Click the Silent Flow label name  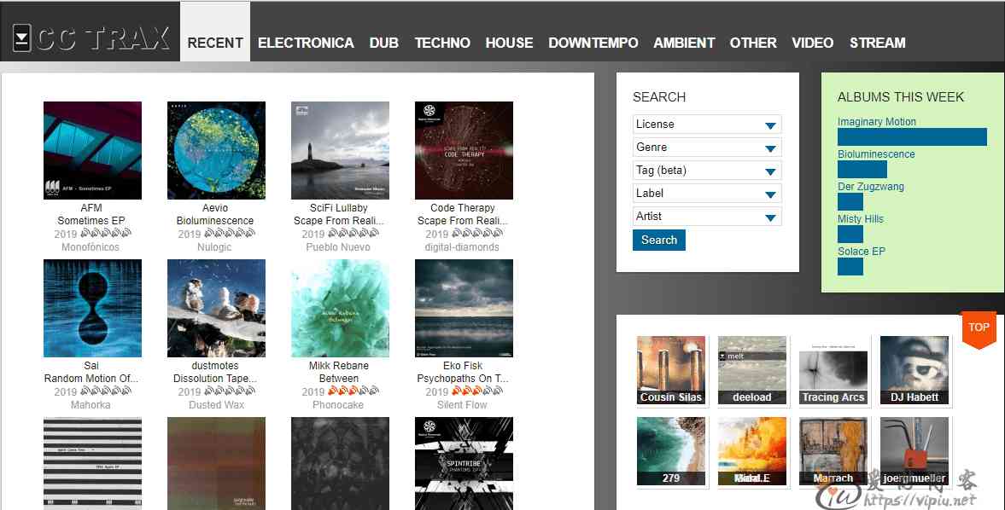pos(462,405)
